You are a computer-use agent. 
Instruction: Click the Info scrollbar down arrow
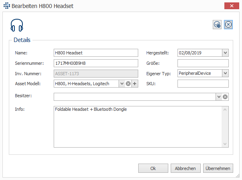225,144
